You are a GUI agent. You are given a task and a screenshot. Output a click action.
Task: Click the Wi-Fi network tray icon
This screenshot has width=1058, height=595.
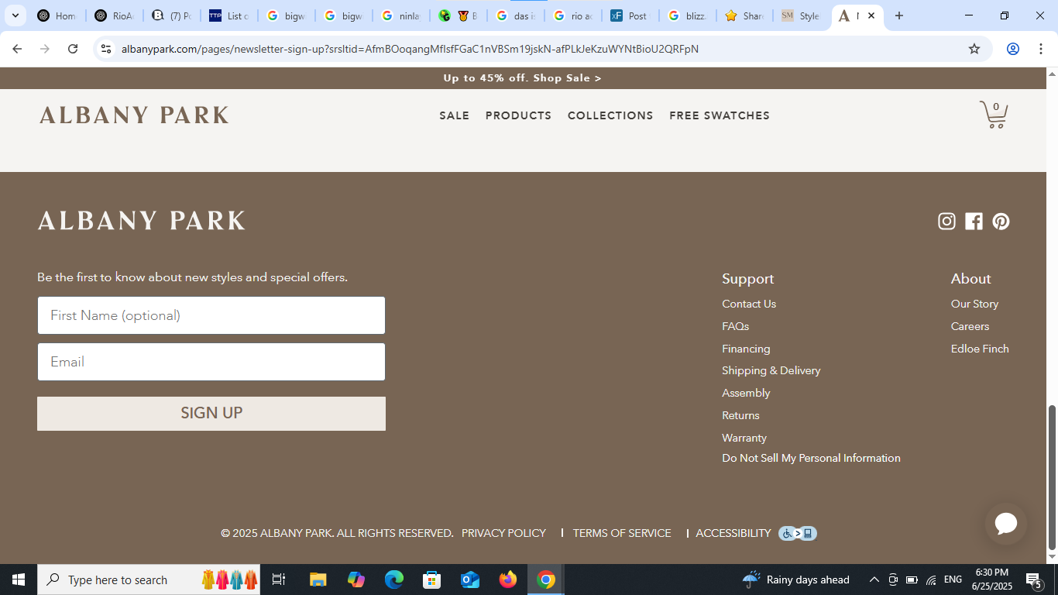click(931, 580)
